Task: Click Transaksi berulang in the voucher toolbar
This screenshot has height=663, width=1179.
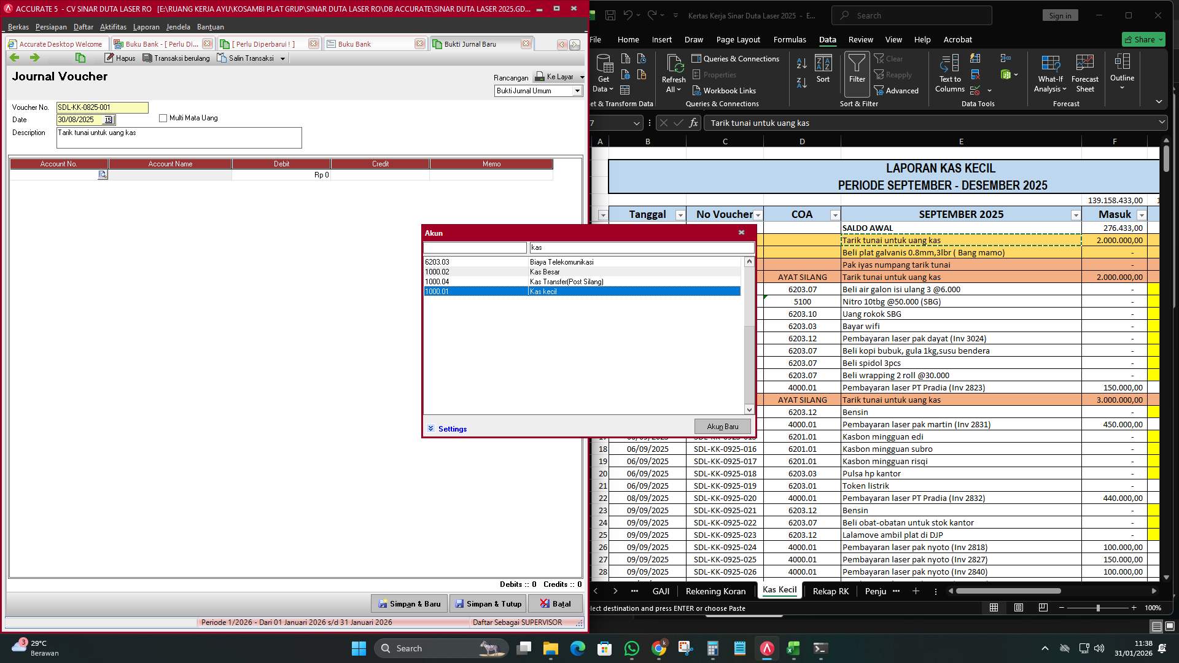Action: pos(176,58)
